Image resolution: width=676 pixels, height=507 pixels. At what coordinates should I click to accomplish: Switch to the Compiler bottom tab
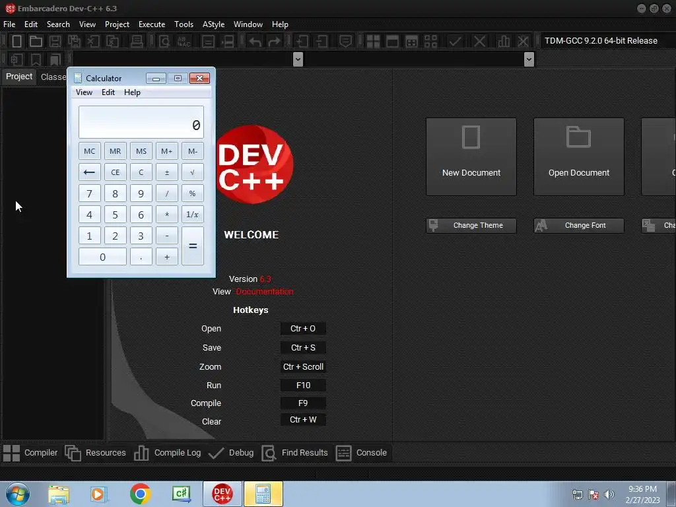pos(30,453)
